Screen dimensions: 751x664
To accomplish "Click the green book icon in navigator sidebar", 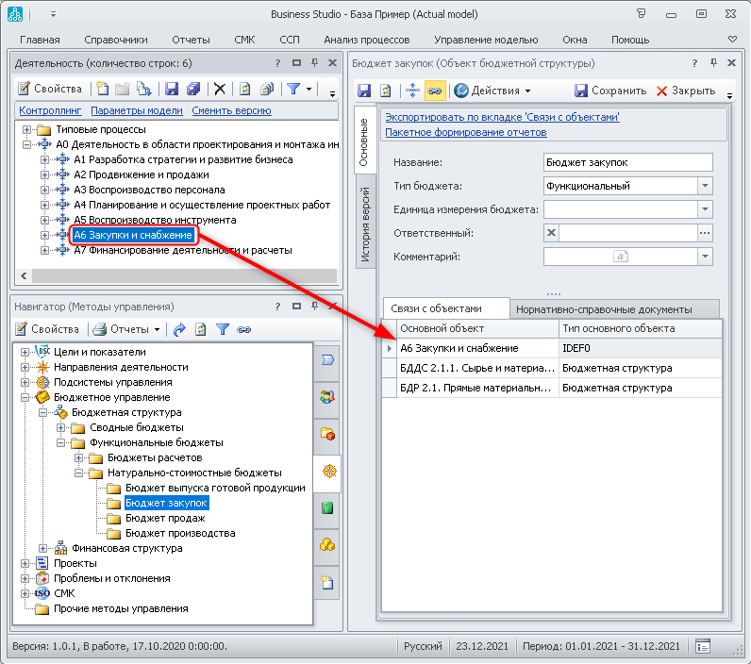I will click(327, 507).
